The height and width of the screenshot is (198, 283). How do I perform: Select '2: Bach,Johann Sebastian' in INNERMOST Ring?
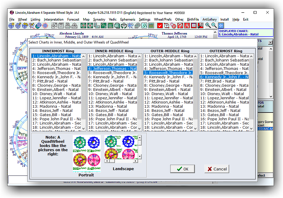pos(57,60)
